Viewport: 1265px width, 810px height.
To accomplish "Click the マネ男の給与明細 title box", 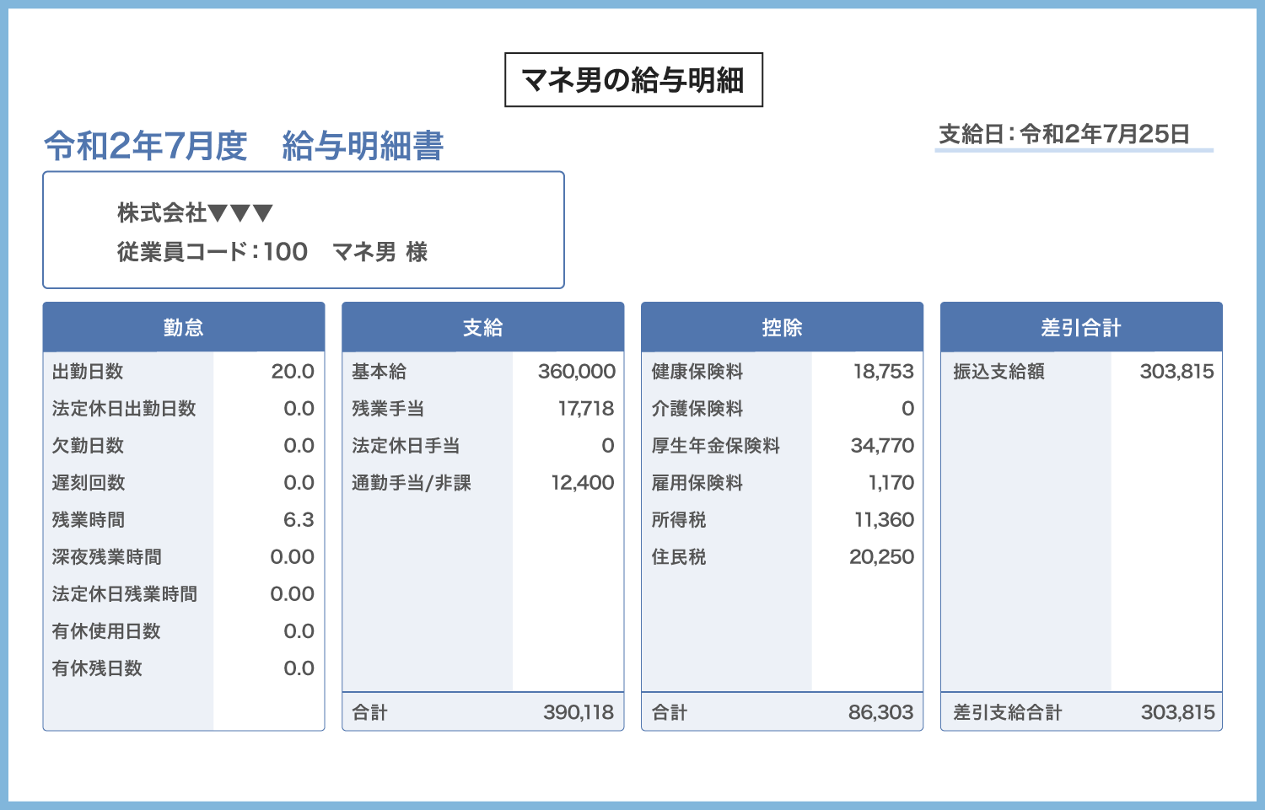I will [x=633, y=80].
